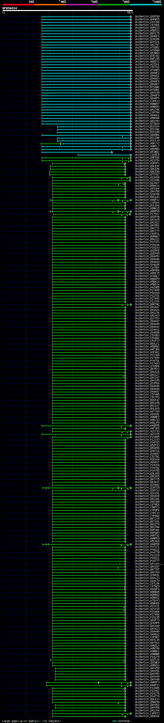
Task: Open hit UniRef100_B3SIK0
Action: (x=147, y=127)
